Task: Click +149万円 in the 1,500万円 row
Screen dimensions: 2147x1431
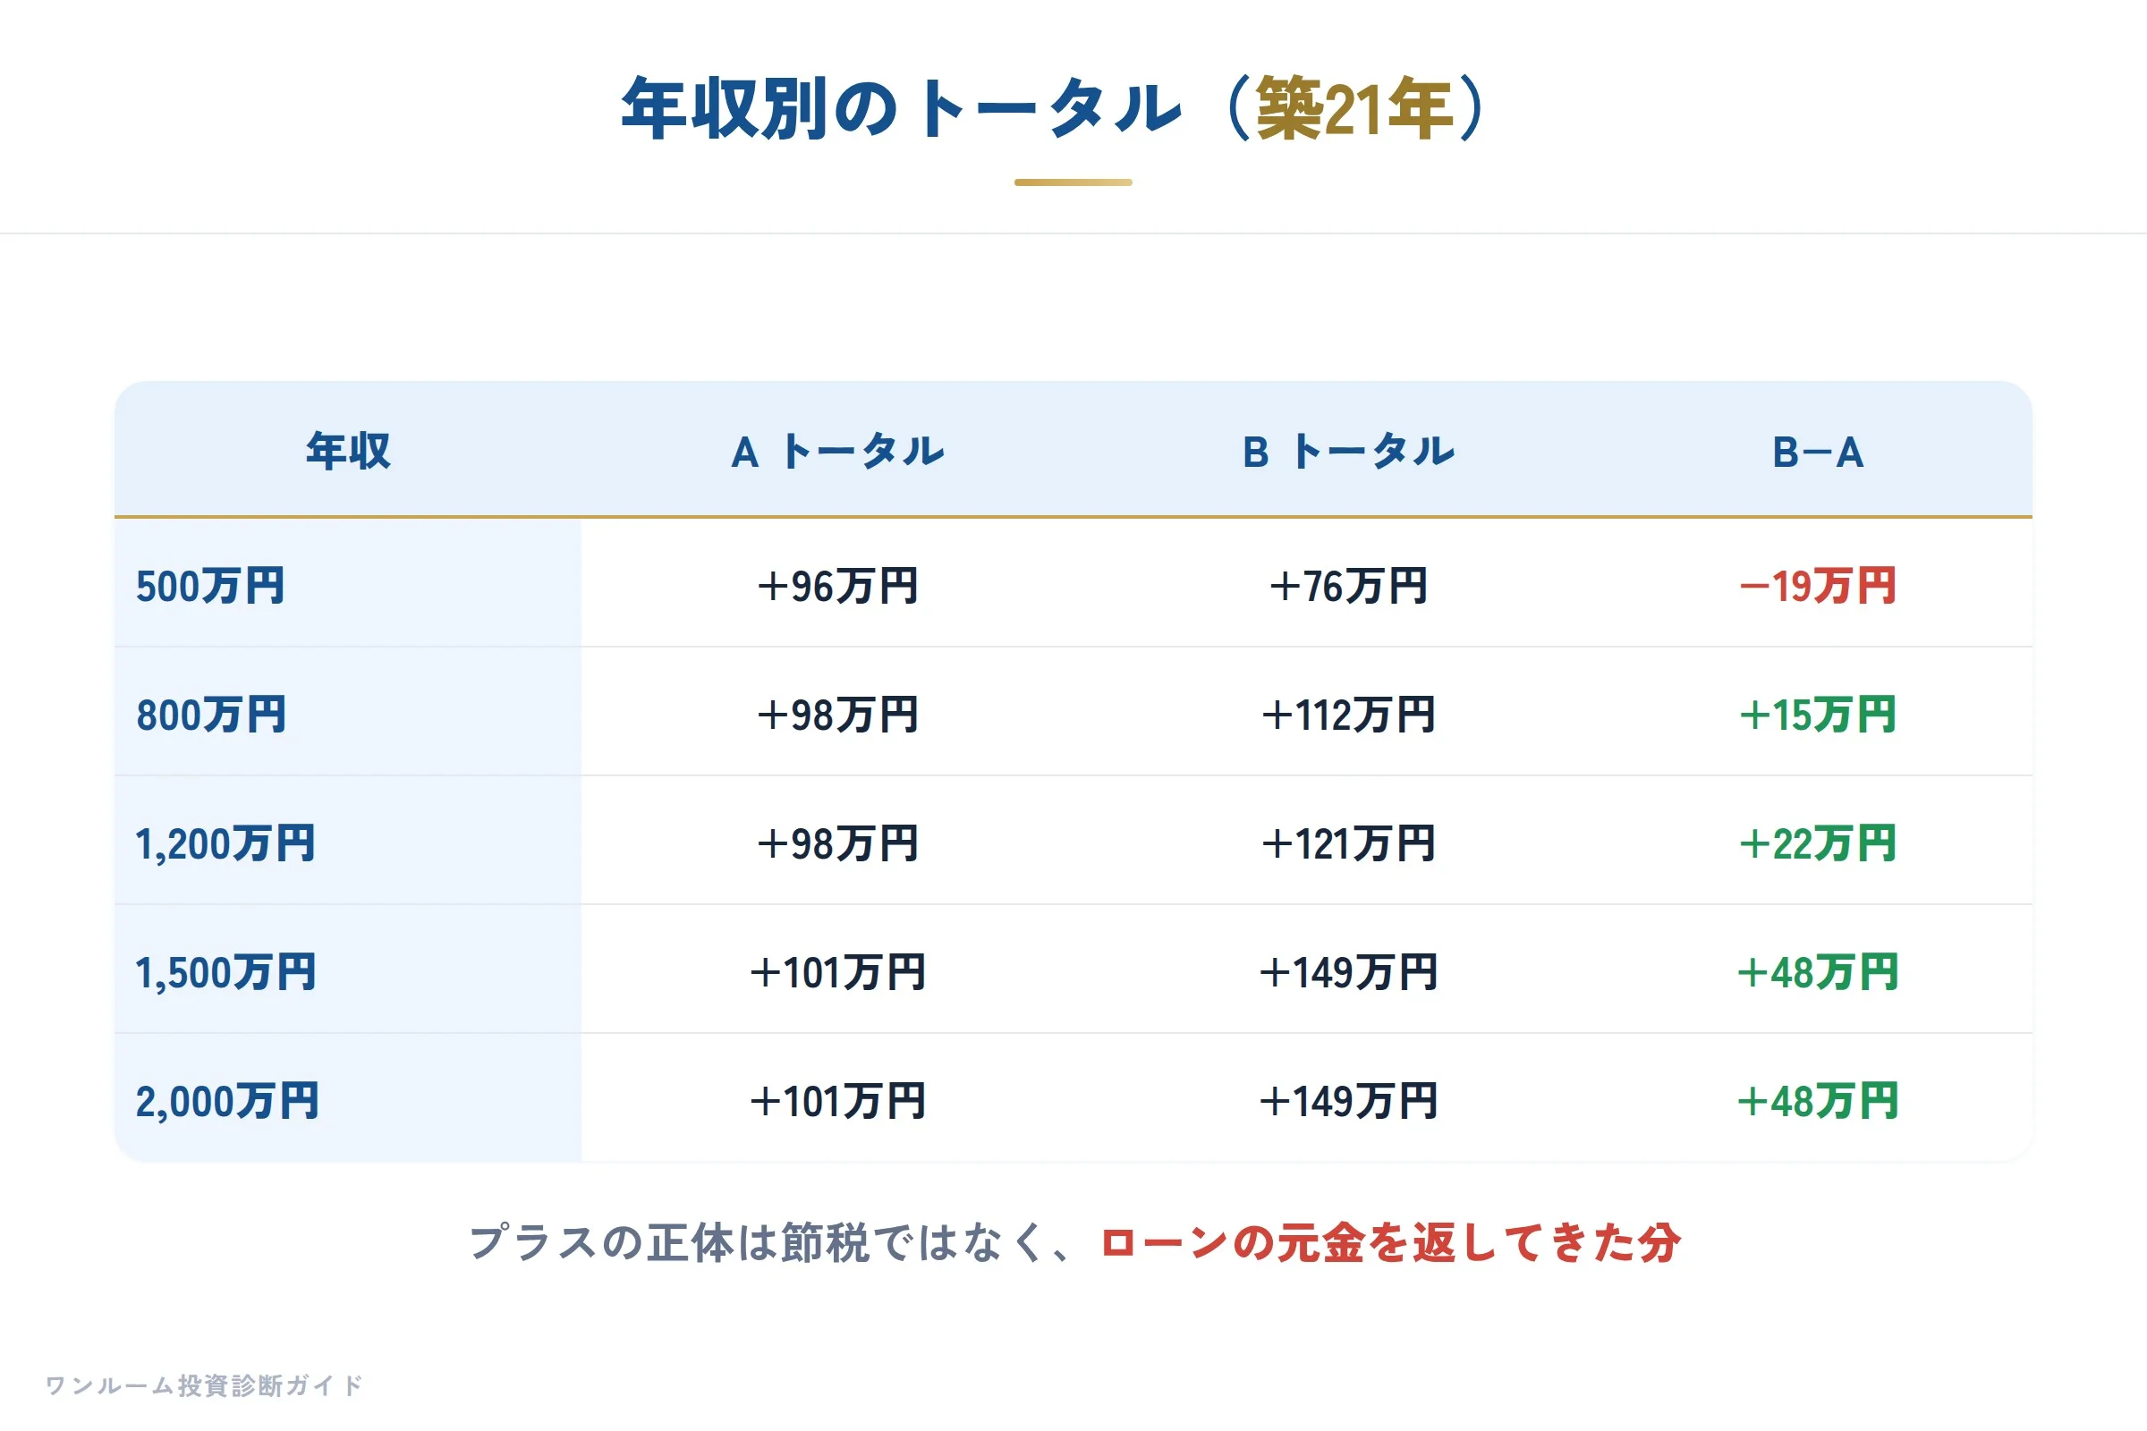Action: [x=1348, y=972]
